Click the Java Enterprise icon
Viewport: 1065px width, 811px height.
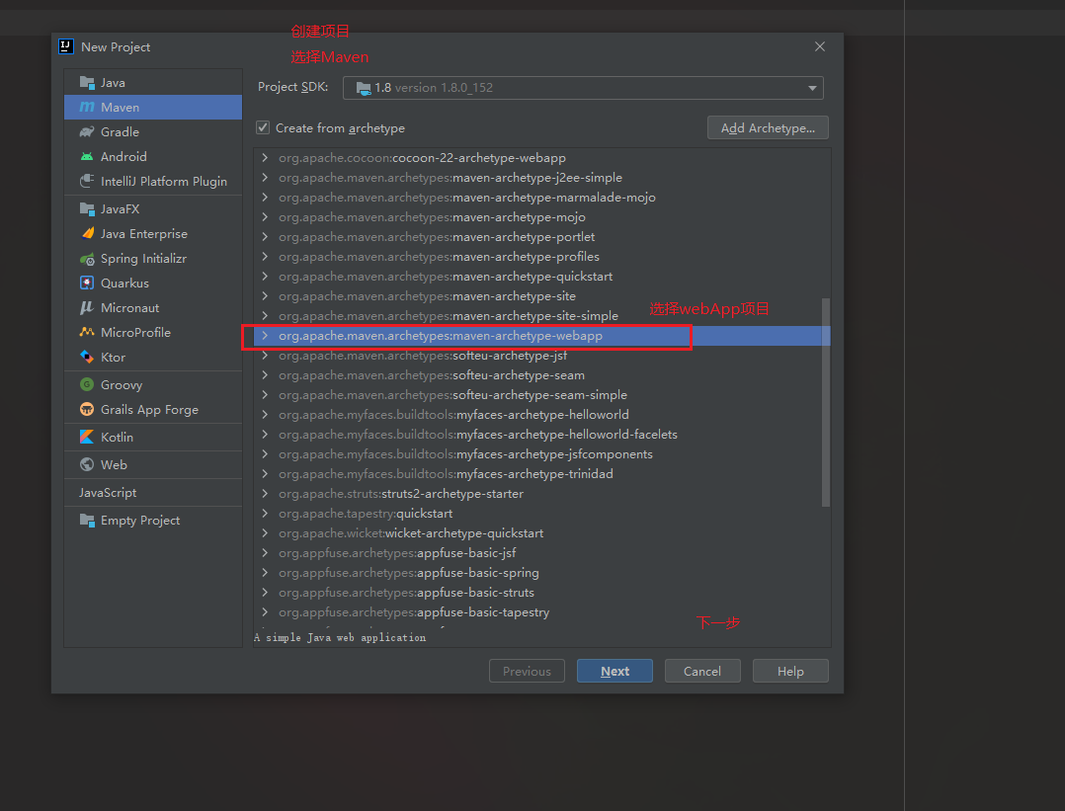pos(88,233)
